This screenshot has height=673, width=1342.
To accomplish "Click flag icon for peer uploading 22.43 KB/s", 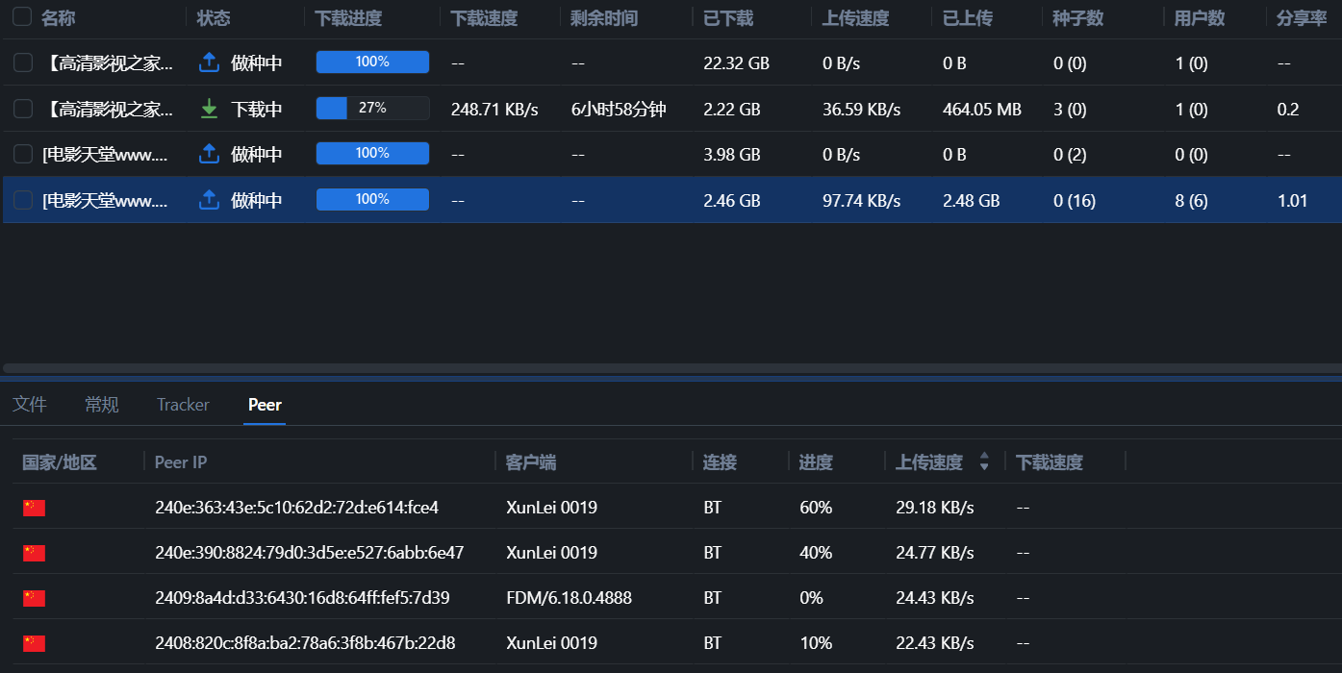I will (x=35, y=643).
